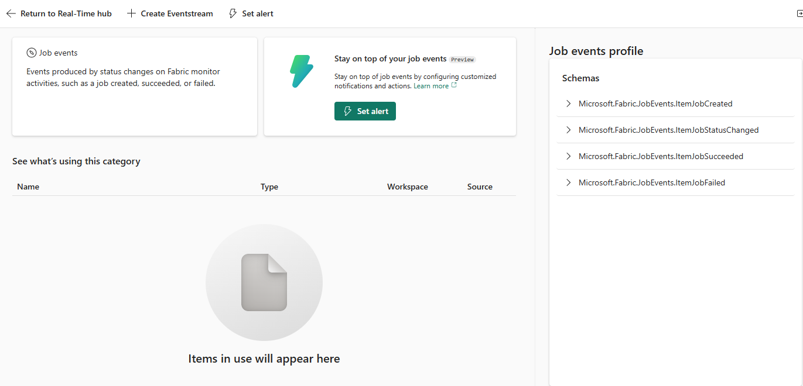Click the Job events card title text
The height and width of the screenshot is (386, 803).
(58, 53)
